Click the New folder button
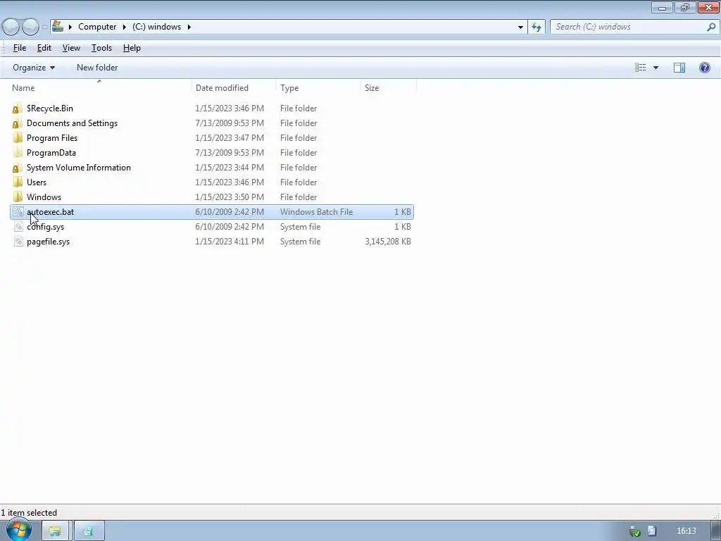The height and width of the screenshot is (541, 721). point(97,68)
